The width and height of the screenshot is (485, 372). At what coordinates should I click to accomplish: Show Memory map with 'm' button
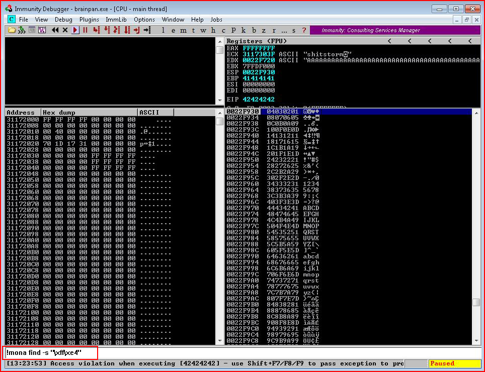184,30
